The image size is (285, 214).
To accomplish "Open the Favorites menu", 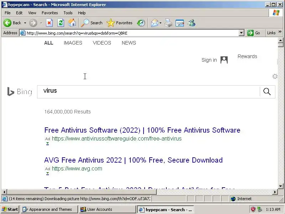I will pyautogui.click(x=50, y=13).
